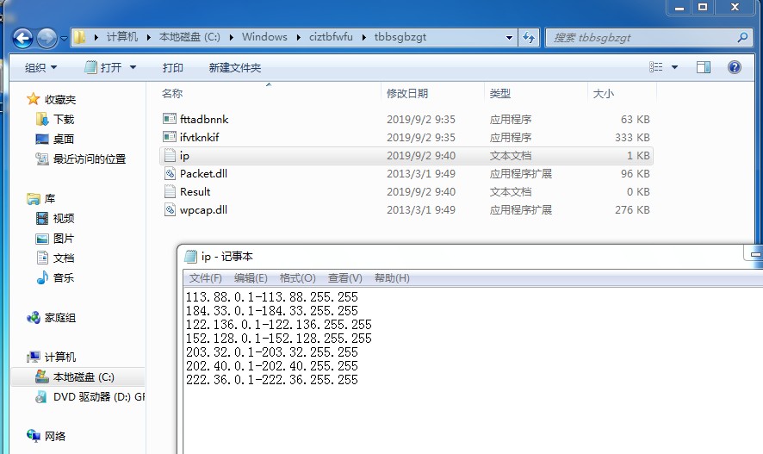The height and width of the screenshot is (454, 763).
Task: Open the 图片 library
Action: point(55,239)
